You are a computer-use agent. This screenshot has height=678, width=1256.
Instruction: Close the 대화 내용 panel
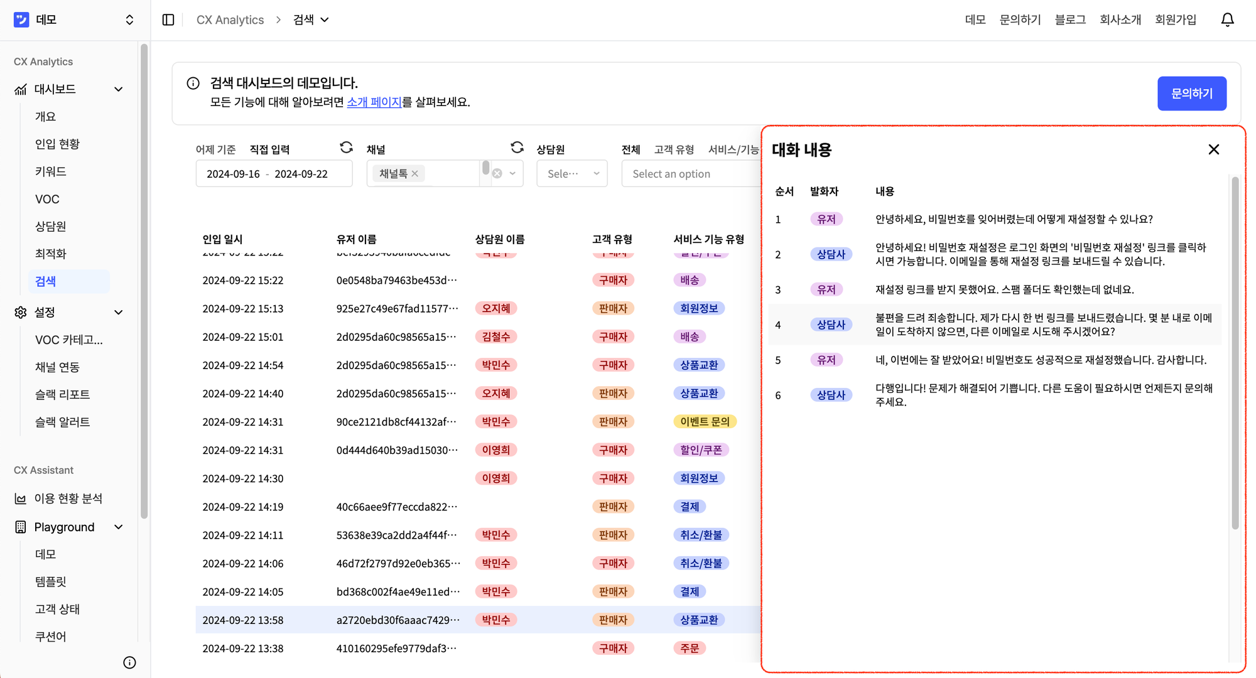[1213, 149]
